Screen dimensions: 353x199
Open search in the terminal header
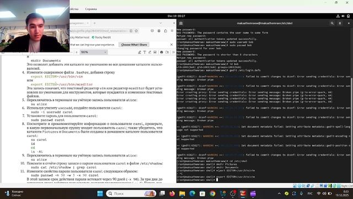click(x=332, y=23)
